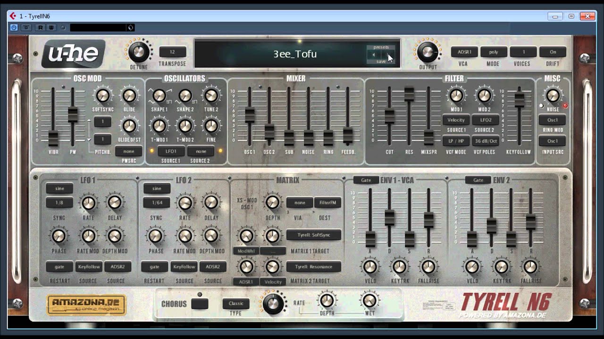The width and height of the screenshot is (604, 339).
Task: Toggle DRIFT On button
Action: coord(553,52)
